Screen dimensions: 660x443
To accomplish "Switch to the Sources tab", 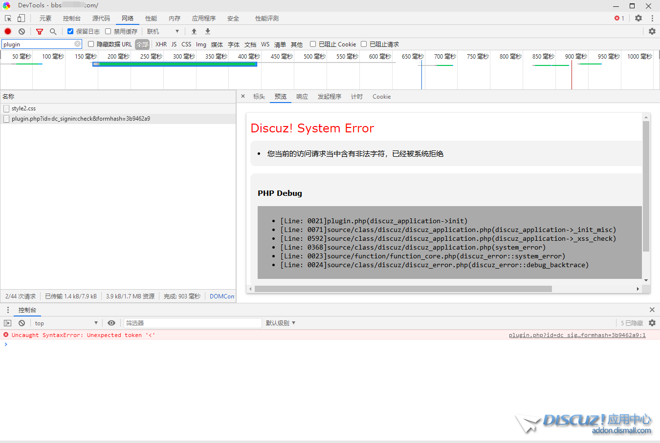I will tap(101, 18).
